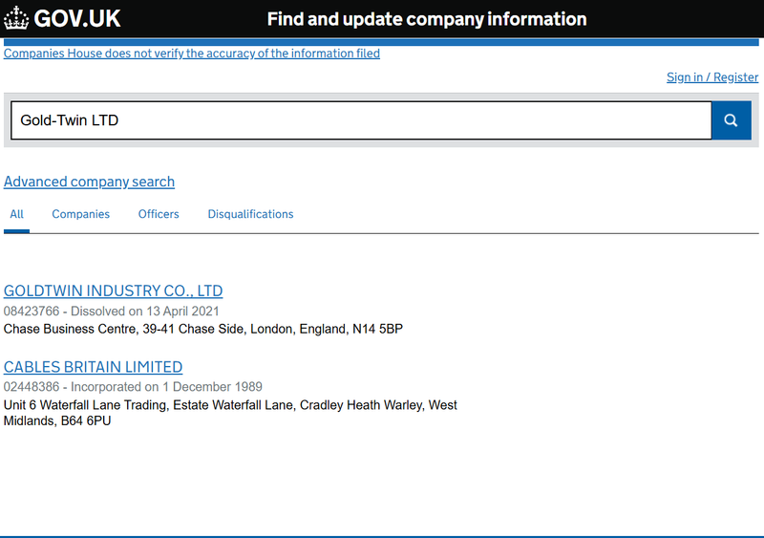Click the GOV.UK crown logo
Viewport: 764px width, 538px height.
point(16,18)
